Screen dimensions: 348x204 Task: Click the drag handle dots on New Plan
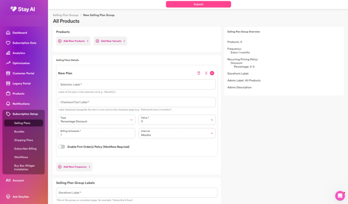[x=206, y=73]
